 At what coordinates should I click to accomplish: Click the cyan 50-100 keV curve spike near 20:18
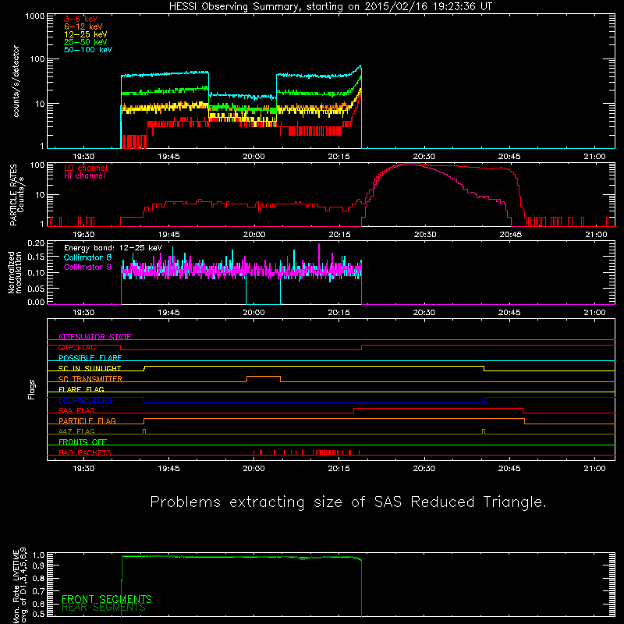coord(360,67)
